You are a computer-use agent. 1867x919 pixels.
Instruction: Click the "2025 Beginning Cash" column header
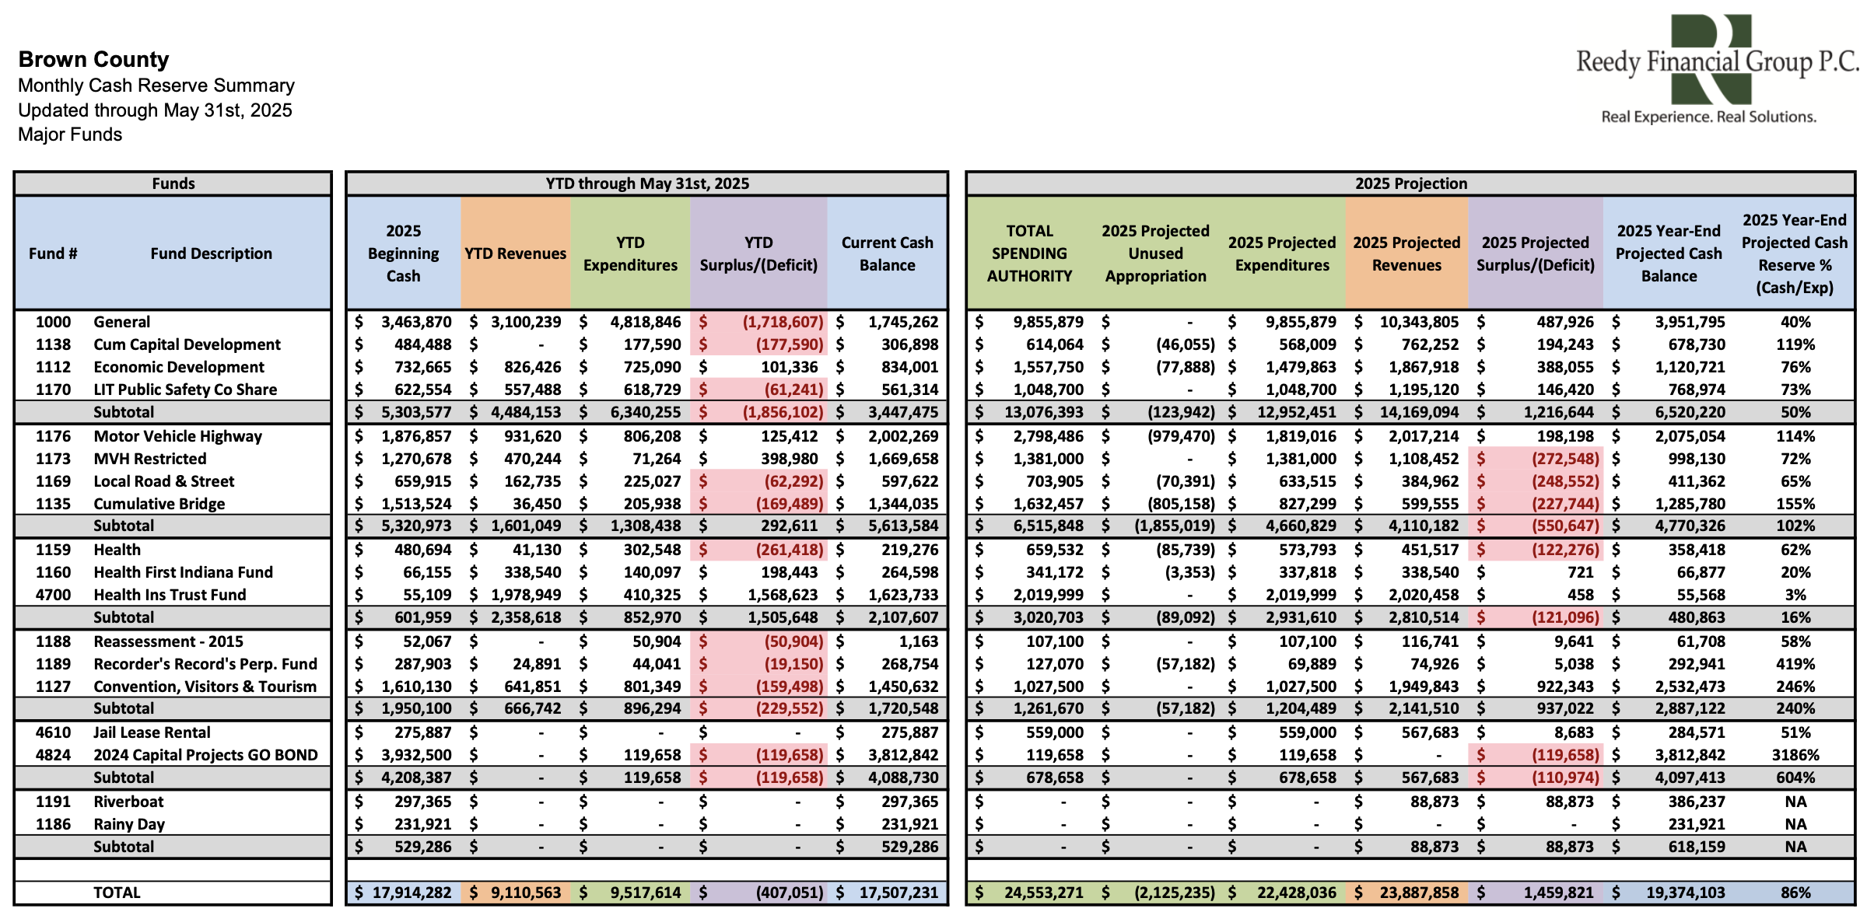point(405,253)
